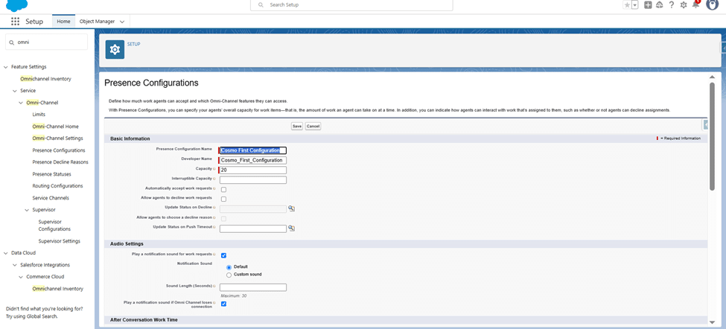This screenshot has height=329, width=726.
Task: Click magnifier icon in Search Setup box
Action: [261, 4]
